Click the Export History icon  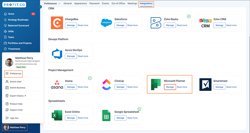pos(7,96)
